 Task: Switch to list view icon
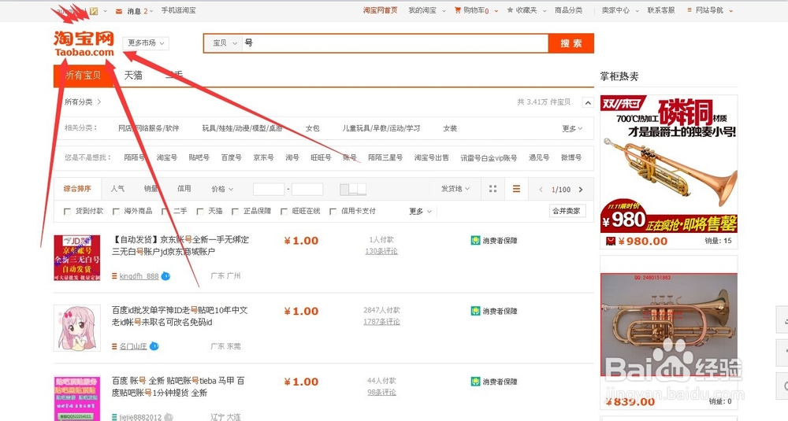(516, 189)
